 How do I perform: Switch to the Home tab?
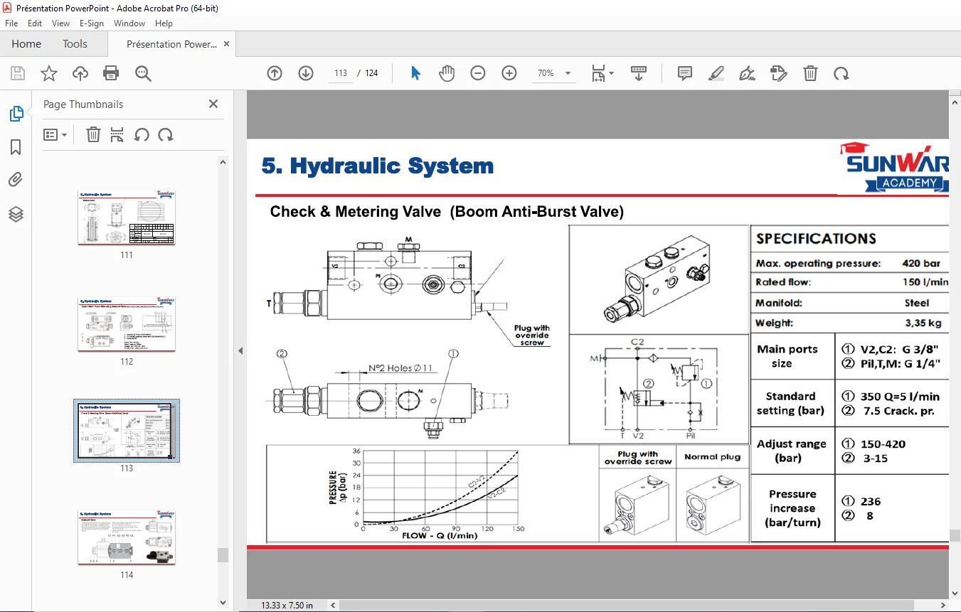(x=26, y=44)
